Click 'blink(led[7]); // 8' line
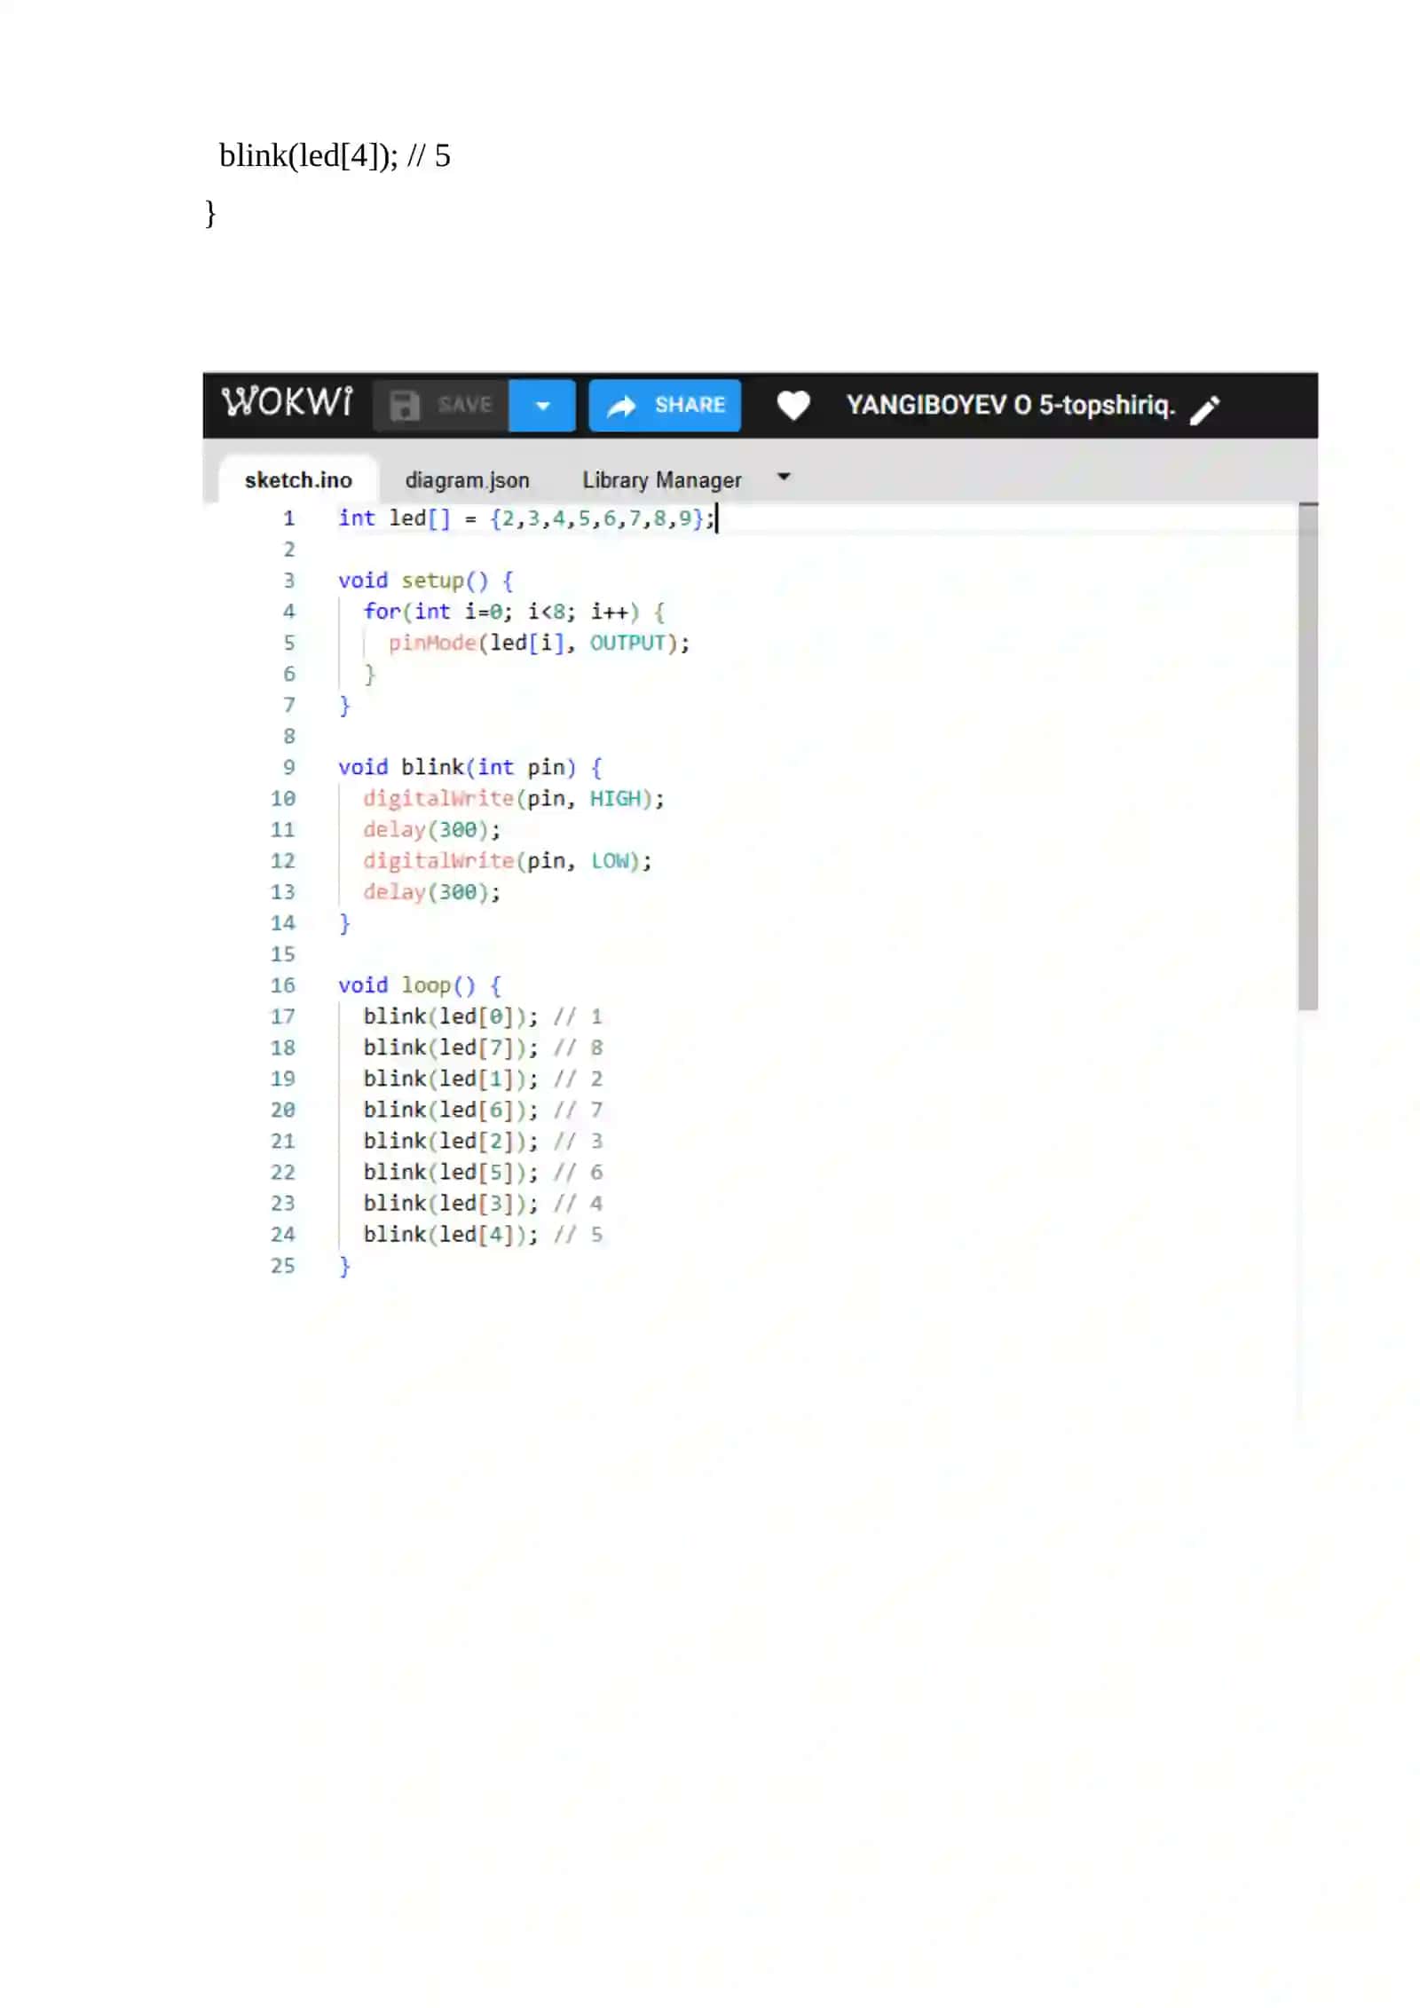1420x2008 pixels. pos(483,1047)
